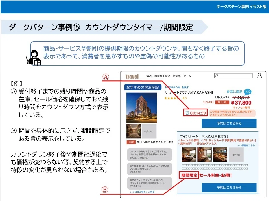Click +photo beside lobby thumbnail
The width and height of the screenshot is (269, 201).
click(149, 131)
